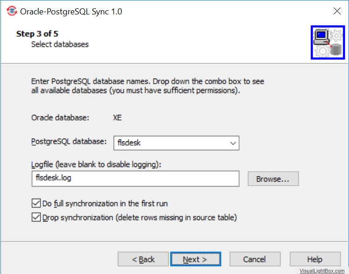349x274 pixels.
Task: Click the Logfile (leave blank to disable logging) label
Action: pos(96,165)
